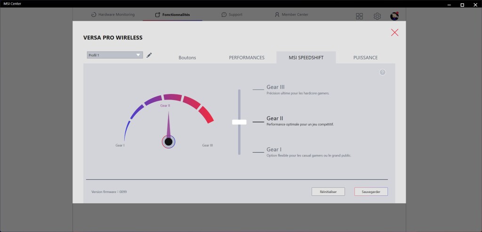The image size is (482, 232).
Task: Click the apps grid icon
Action: click(x=360, y=16)
